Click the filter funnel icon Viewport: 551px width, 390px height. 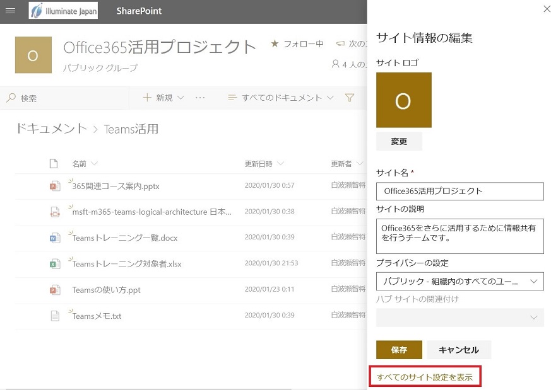click(x=350, y=98)
